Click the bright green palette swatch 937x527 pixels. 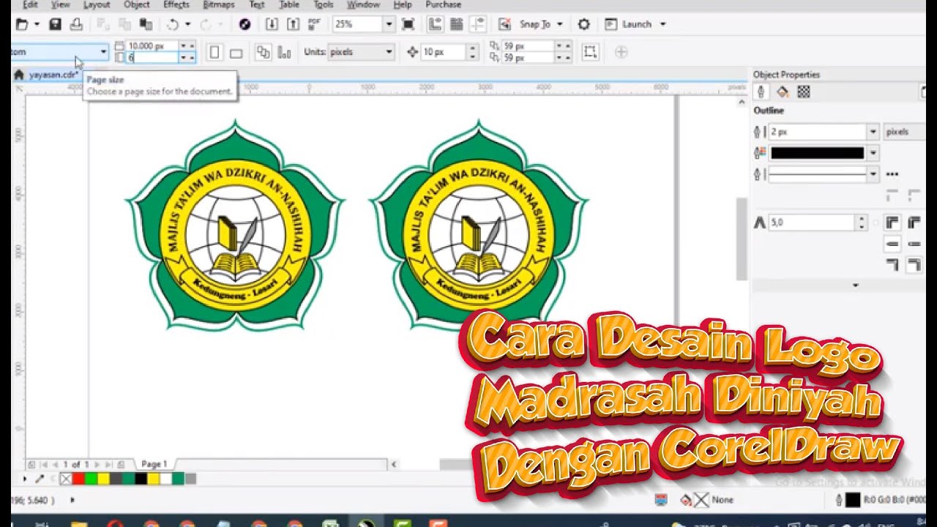coord(90,479)
